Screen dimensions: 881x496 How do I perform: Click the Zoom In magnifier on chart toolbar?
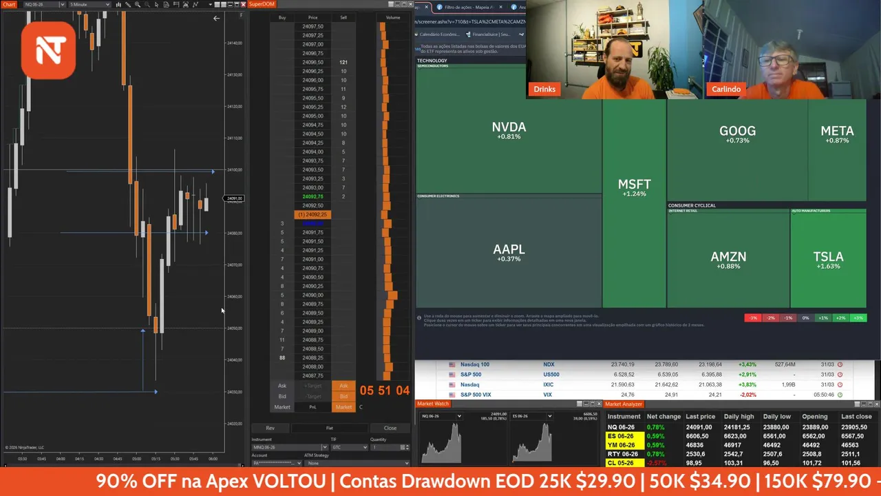pyautogui.click(x=138, y=5)
